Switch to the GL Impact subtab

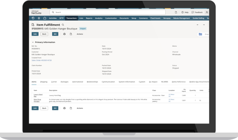pyautogui.click(x=153, y=82)
